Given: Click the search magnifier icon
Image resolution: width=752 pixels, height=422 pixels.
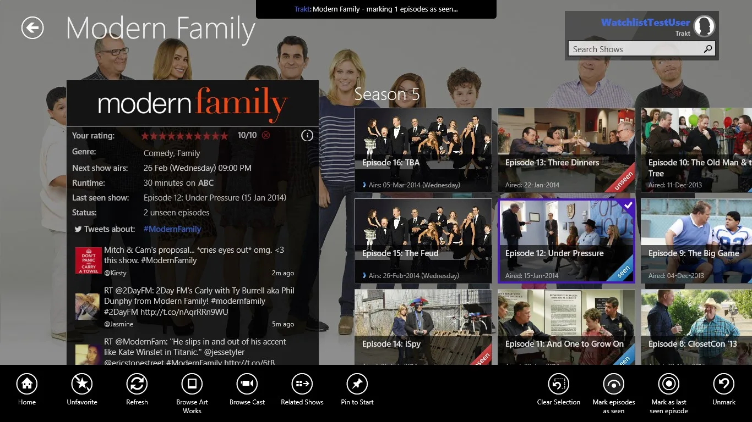Looking at the screenshot, I should (708, 49).
